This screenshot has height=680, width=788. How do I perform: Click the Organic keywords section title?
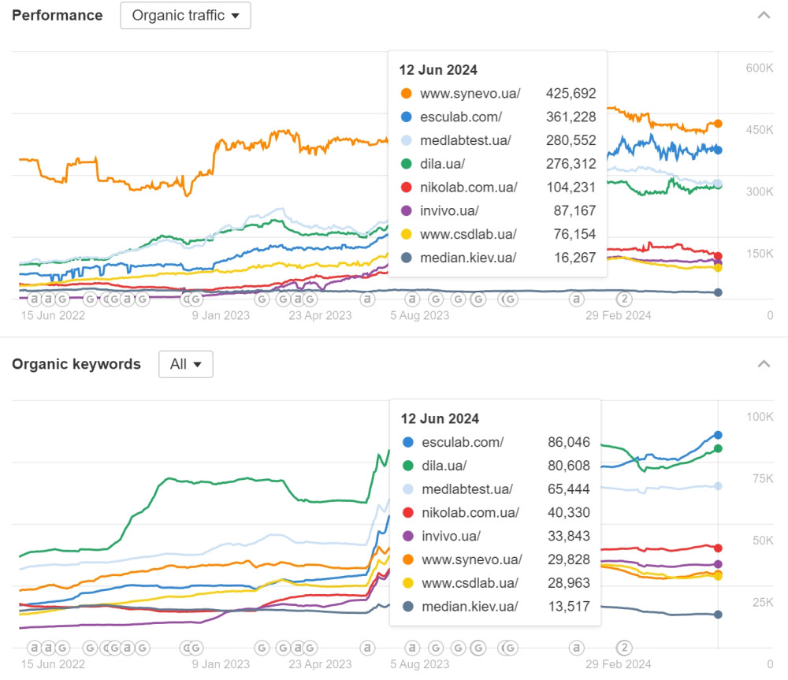pos(76,364)
